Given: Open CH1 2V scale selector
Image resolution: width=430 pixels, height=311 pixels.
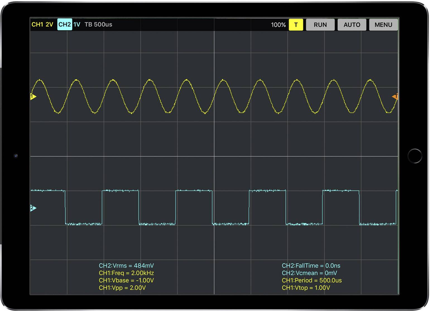Looking at the screenshot, I should tap(49, 25).
